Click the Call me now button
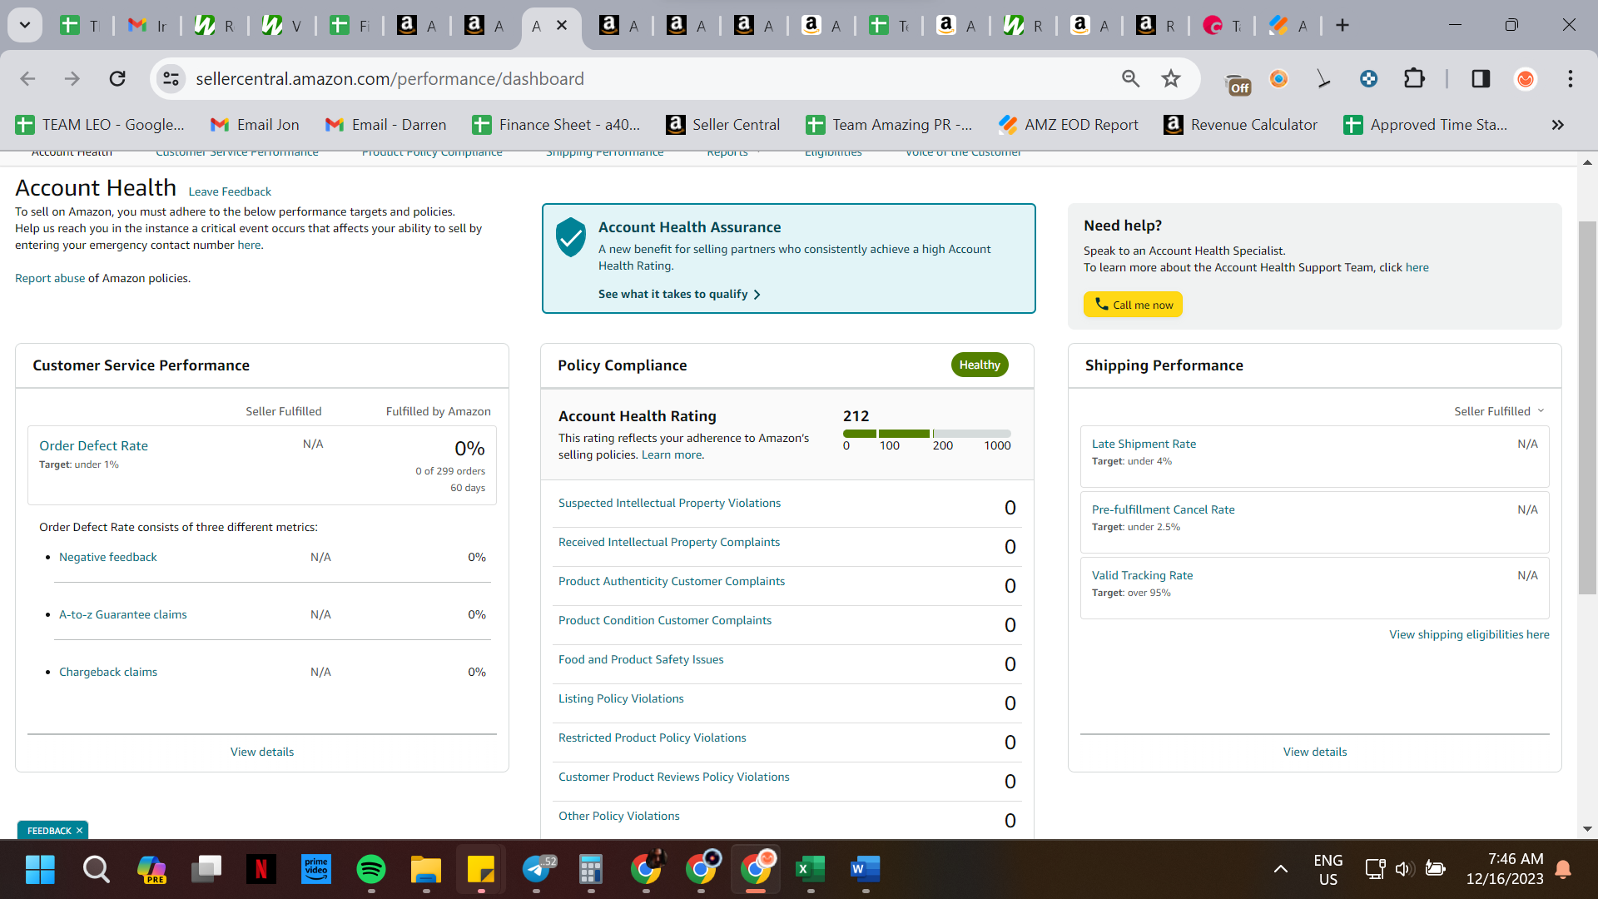 pos(1133,305)
